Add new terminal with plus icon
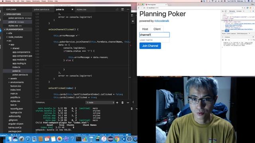 117,102
